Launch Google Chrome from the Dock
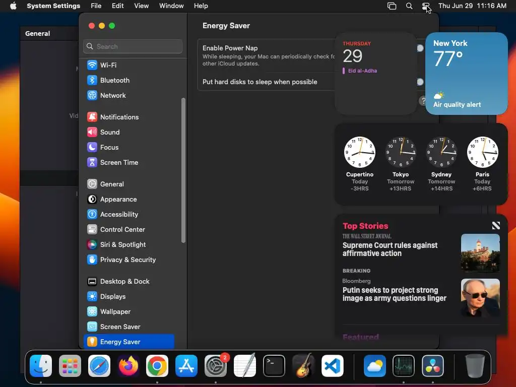This screenshot has width=516, height=387. click(x=157, y=366)
